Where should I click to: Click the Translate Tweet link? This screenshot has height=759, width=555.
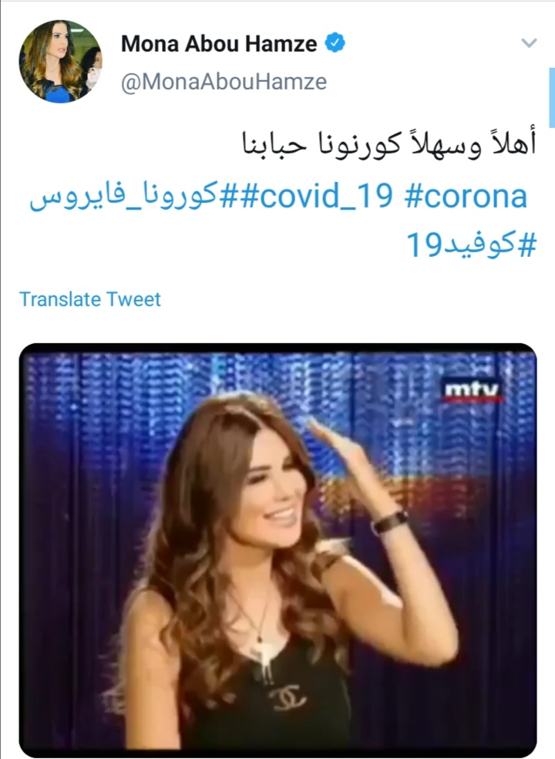(90, 299)
